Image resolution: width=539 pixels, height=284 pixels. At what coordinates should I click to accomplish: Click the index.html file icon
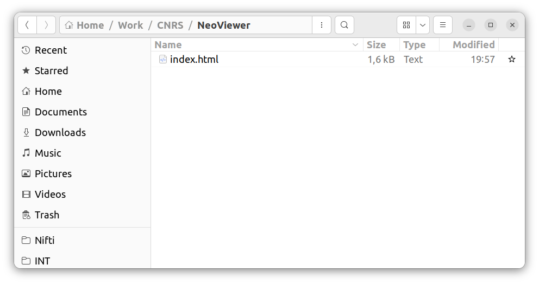[162, 60]
